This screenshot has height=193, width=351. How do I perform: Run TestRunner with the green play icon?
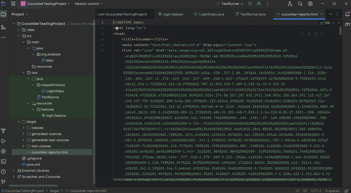pos(250,4)
